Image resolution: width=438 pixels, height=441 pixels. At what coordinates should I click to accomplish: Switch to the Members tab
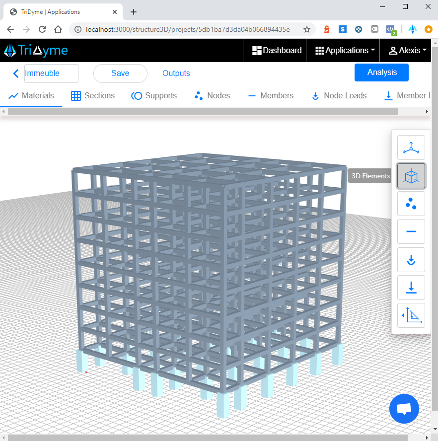pos(271,96)
